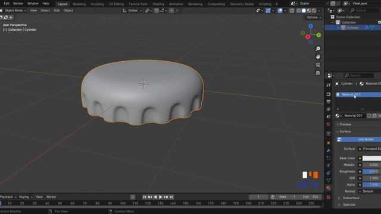Open the World properties tab icon
Viewport: 381px width, 214px height.
pyautogui.click(x=329, y=124)
